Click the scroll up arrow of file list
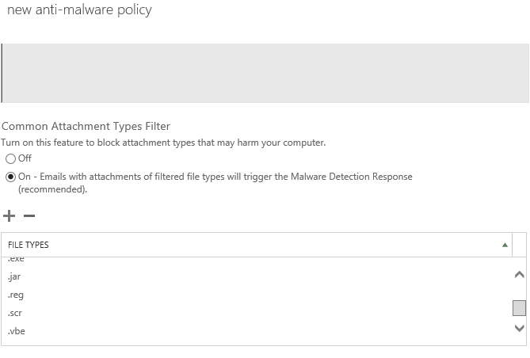 (x=519, y=275)
